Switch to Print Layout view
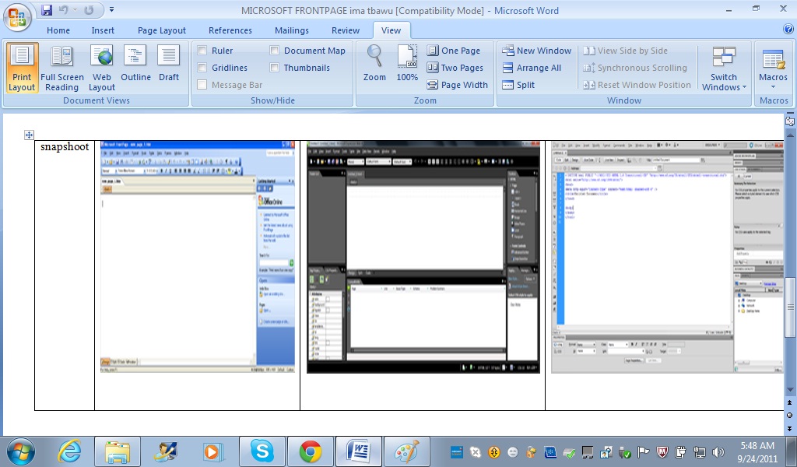Viewport: 797px width, 467px height. pos(22,68)
